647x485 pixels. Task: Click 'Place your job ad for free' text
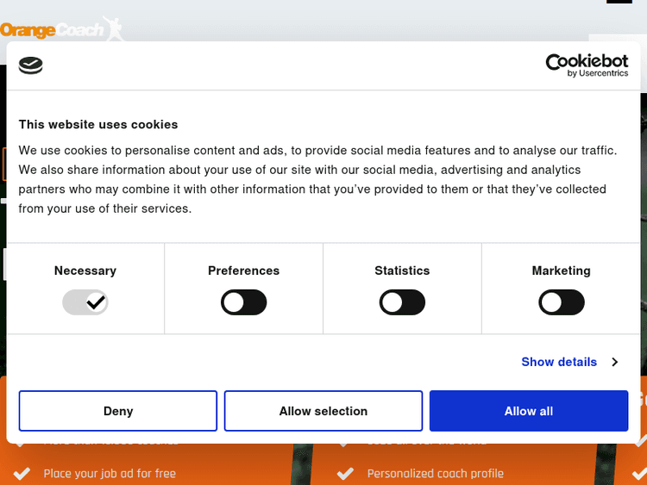click(x=110, y=473)
